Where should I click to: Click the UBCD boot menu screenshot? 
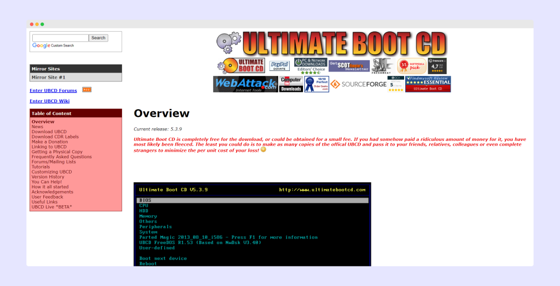253,224
